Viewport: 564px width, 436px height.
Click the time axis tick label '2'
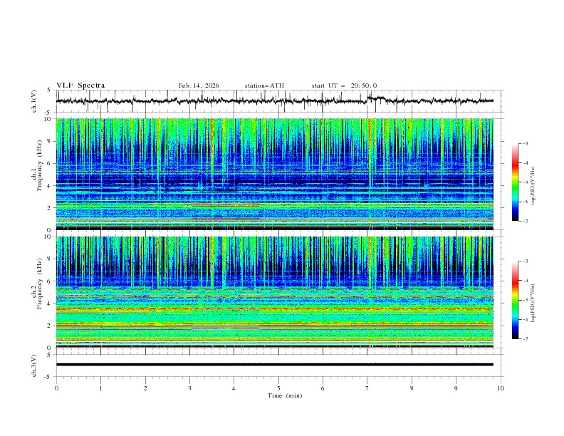tap(145, 388)
